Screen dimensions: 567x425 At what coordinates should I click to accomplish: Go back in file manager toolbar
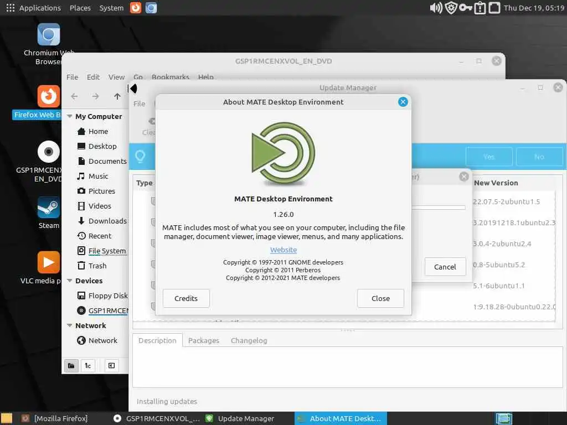pos(75,96)
